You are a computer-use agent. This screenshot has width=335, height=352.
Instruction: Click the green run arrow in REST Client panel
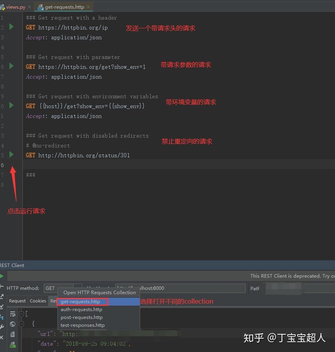(2, 276)
